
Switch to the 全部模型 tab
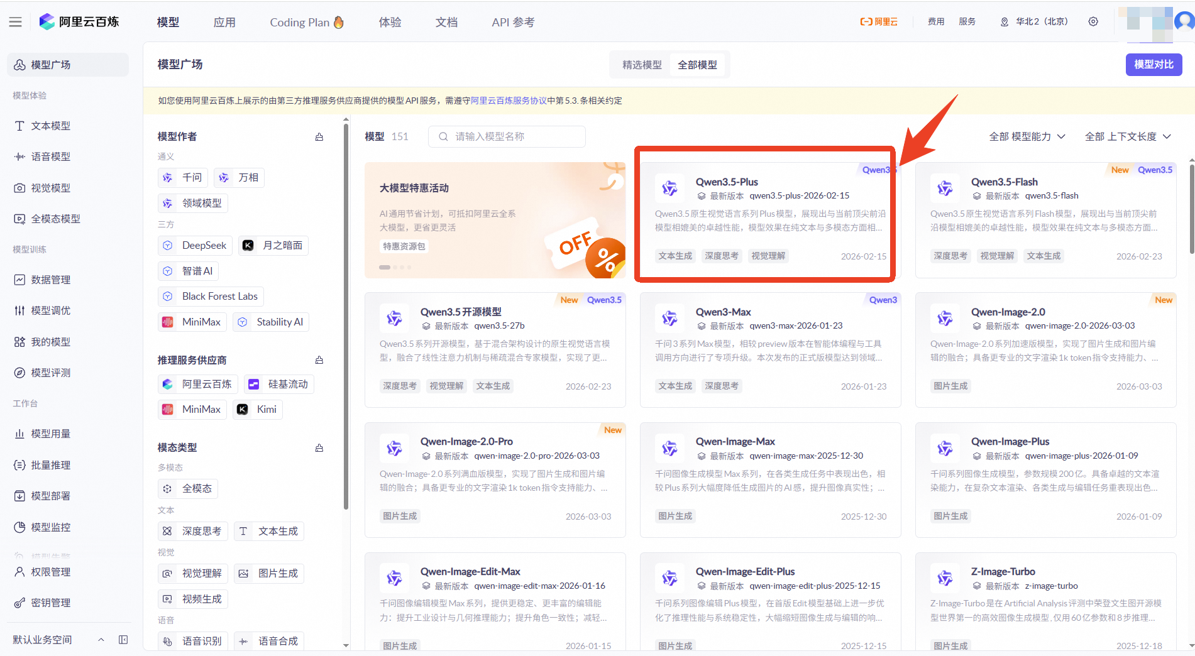tap(697, 65)
